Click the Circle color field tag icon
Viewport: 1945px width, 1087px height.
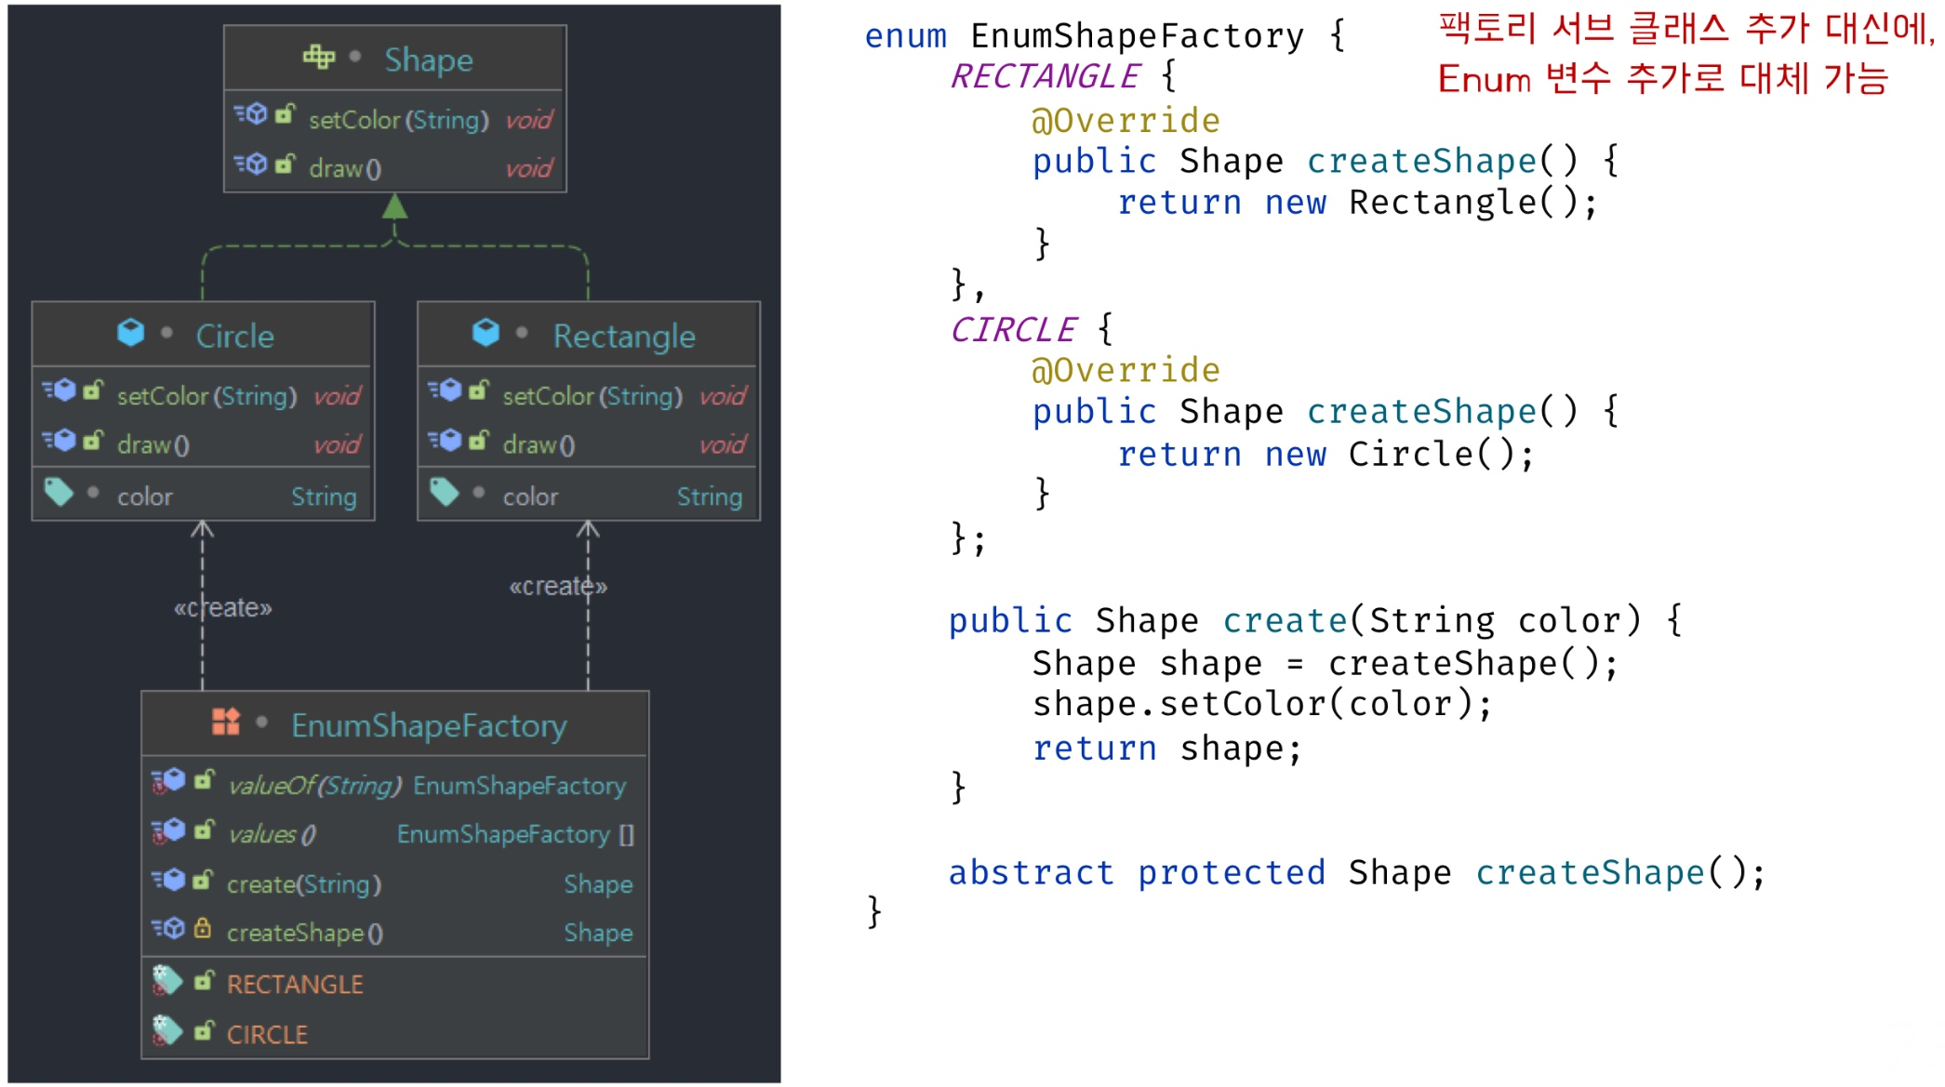point(59,492)
